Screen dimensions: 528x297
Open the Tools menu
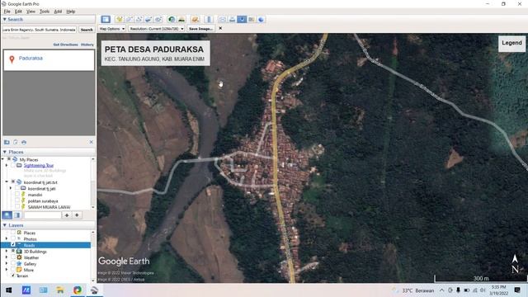click(45, 12)
